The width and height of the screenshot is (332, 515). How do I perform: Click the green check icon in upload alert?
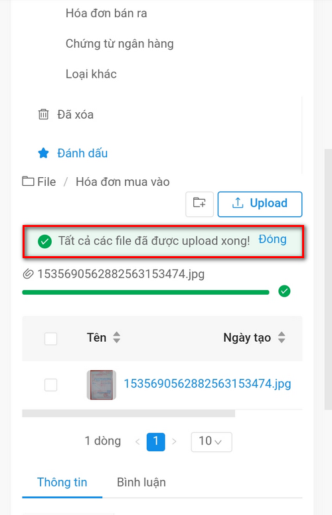pyautogui.click(x=44, y=242)
